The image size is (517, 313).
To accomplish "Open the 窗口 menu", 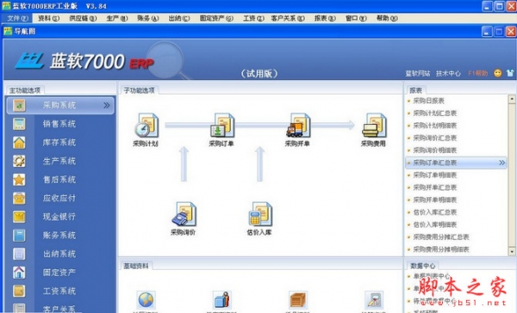I will (x=356, y=18).
